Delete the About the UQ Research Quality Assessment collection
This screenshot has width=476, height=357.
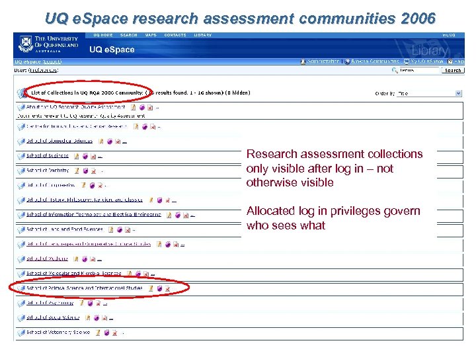pyautogui.click(x=150, y=108)
